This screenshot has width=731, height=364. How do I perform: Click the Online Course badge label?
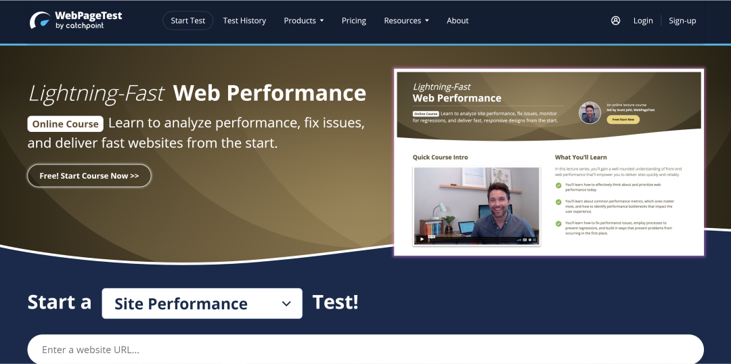coord(65,124)
